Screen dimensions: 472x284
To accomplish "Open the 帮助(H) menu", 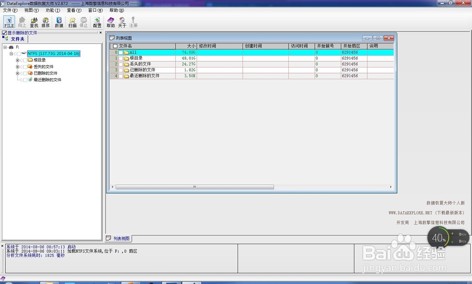I will pyautogui.click(x=117, y=10).
